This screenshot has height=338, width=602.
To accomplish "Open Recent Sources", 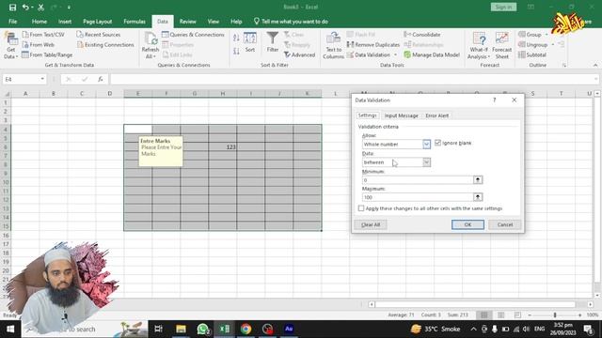I will point(99,35).
